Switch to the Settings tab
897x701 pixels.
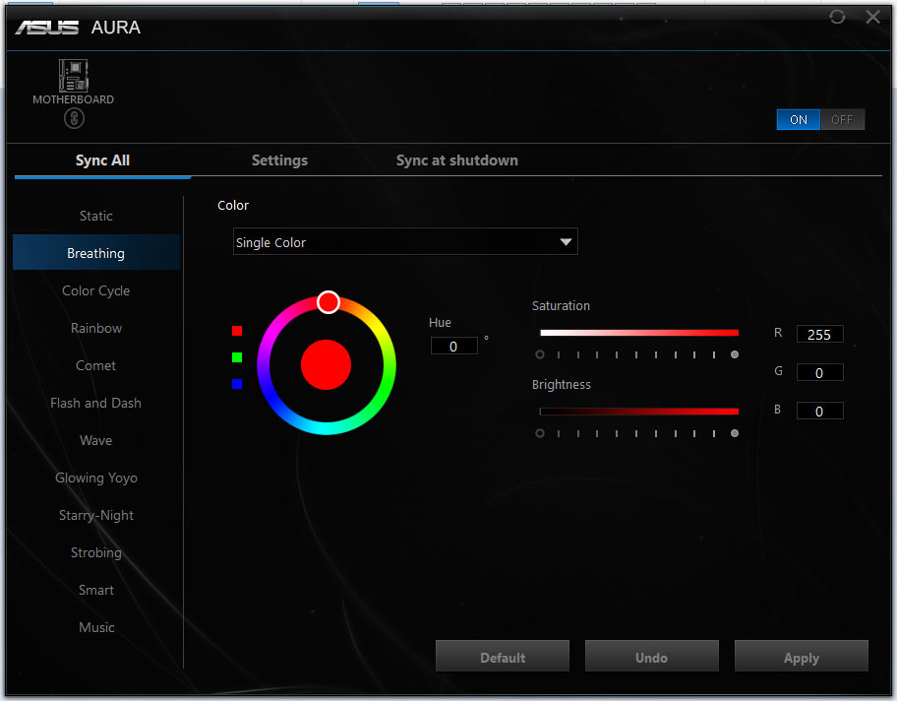pyautogui.click(x=279, y=160)
